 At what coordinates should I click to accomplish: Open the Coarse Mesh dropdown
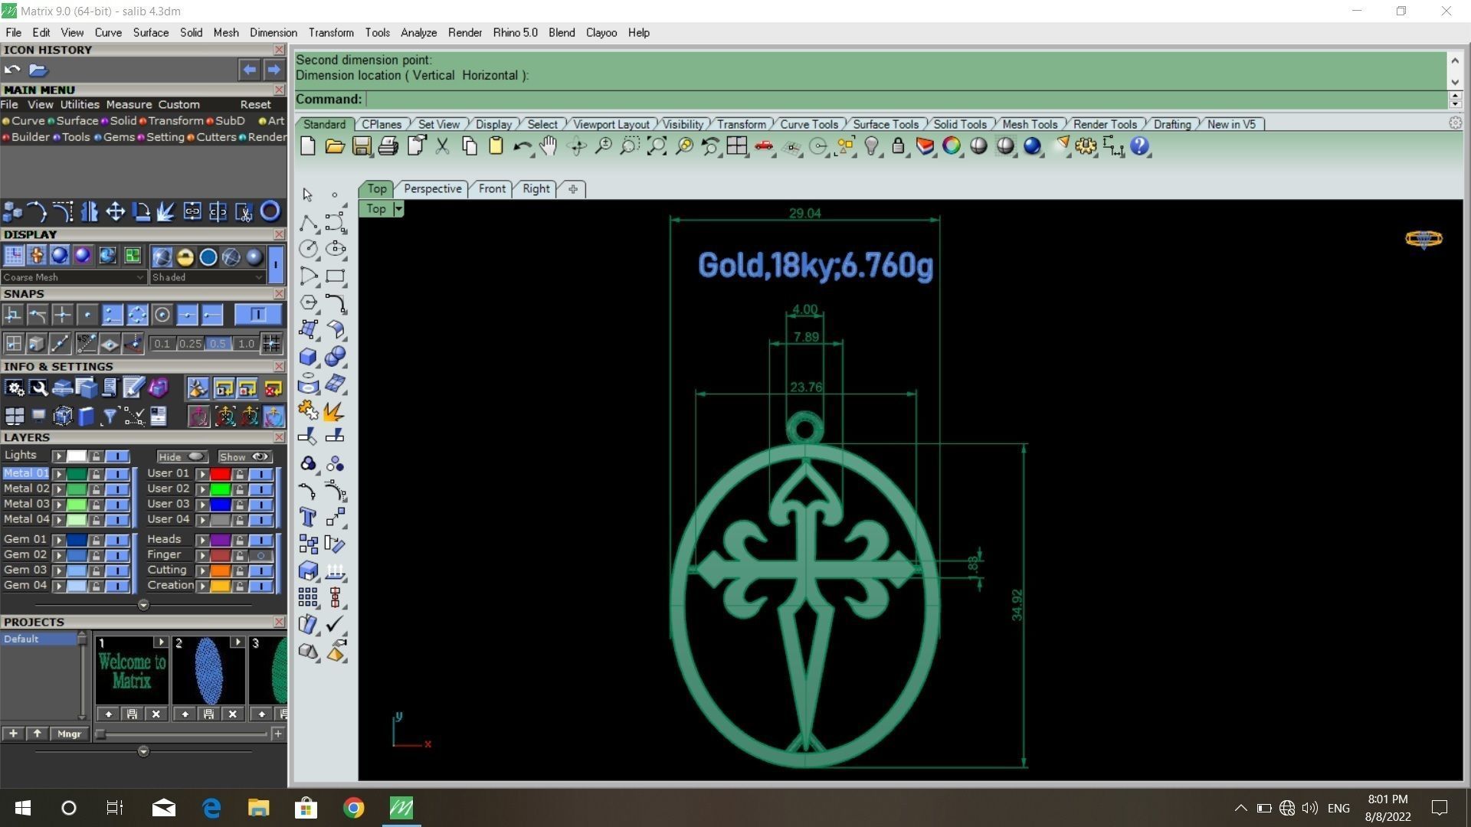pyautogui.click(x=74, y=277)
